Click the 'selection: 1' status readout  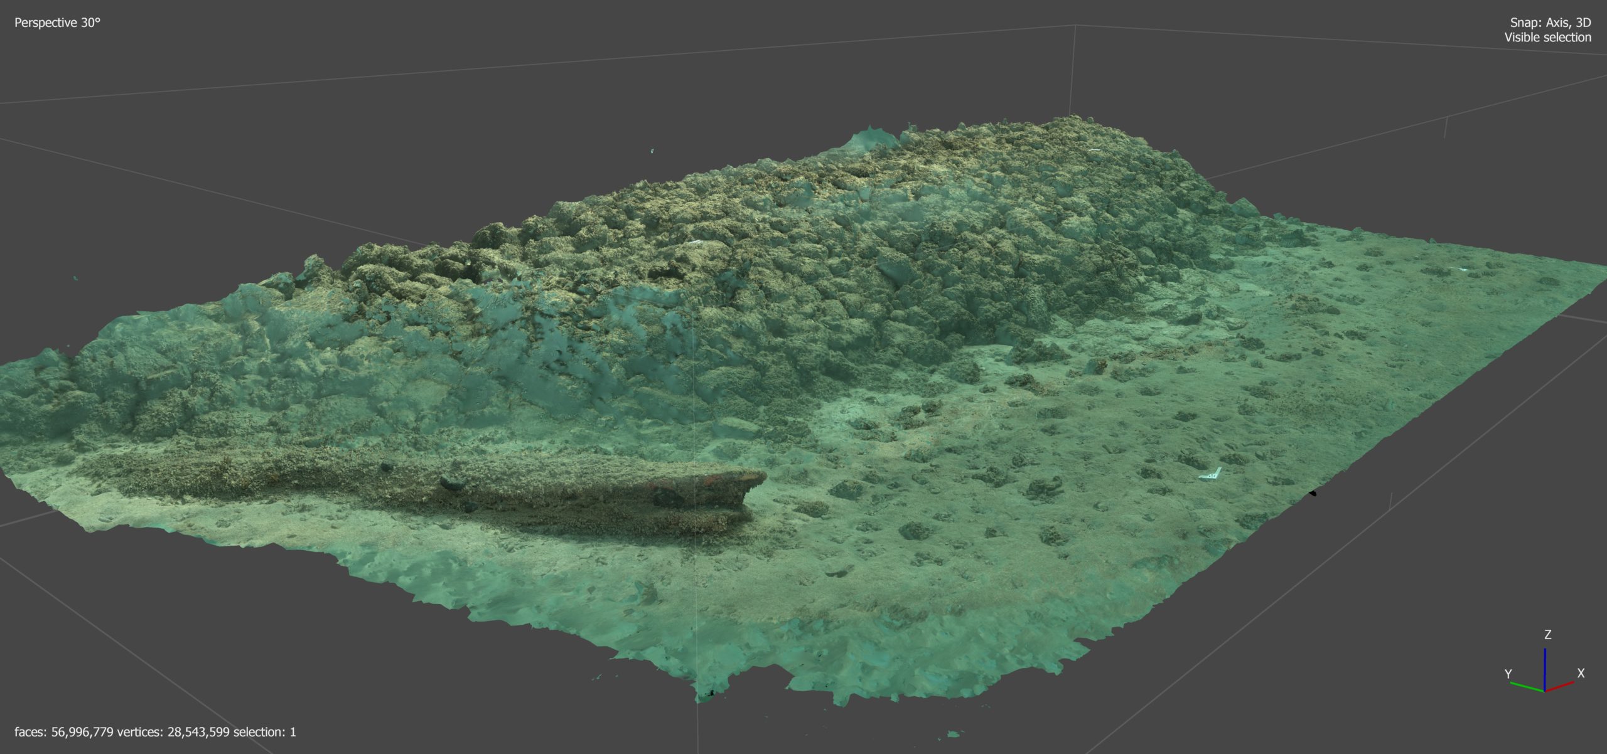[x=264, y=732]
